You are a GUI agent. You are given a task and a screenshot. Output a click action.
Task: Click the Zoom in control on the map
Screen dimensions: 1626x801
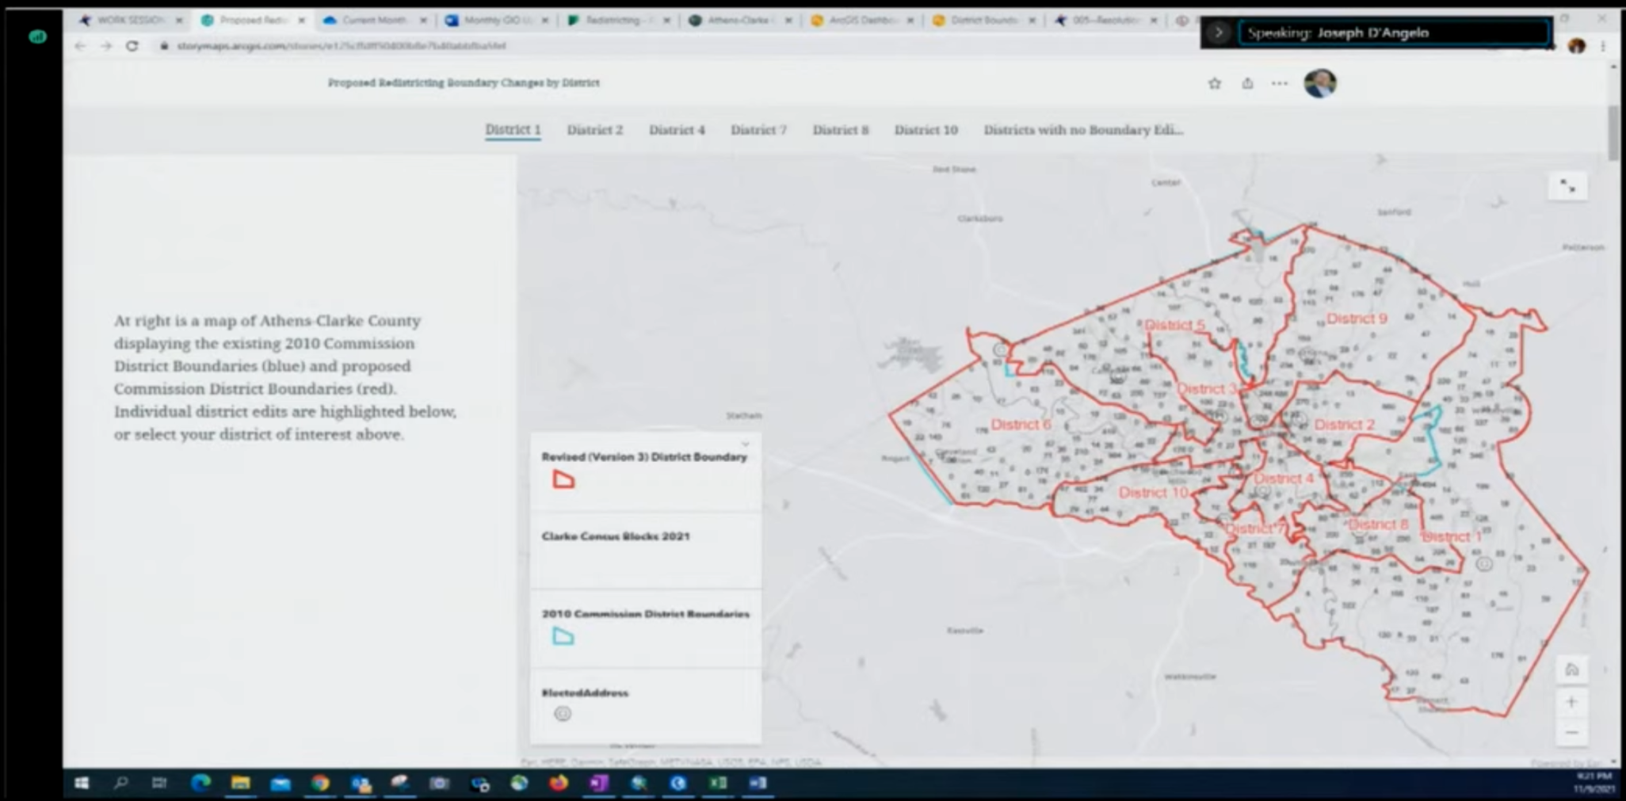pos(1571,700)
